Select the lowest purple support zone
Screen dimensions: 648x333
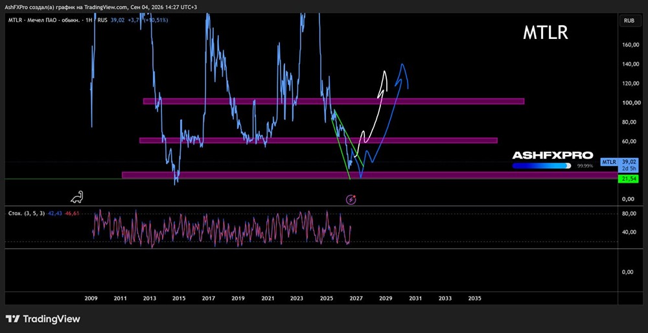[x=370, y=175]
